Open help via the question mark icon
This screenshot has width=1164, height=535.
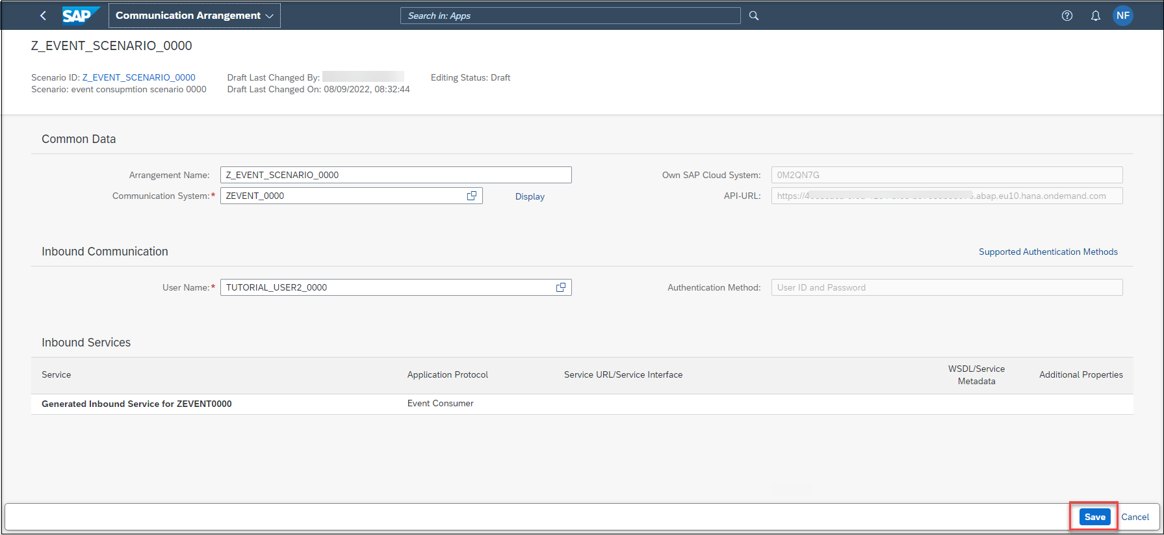click(1067, 16)
